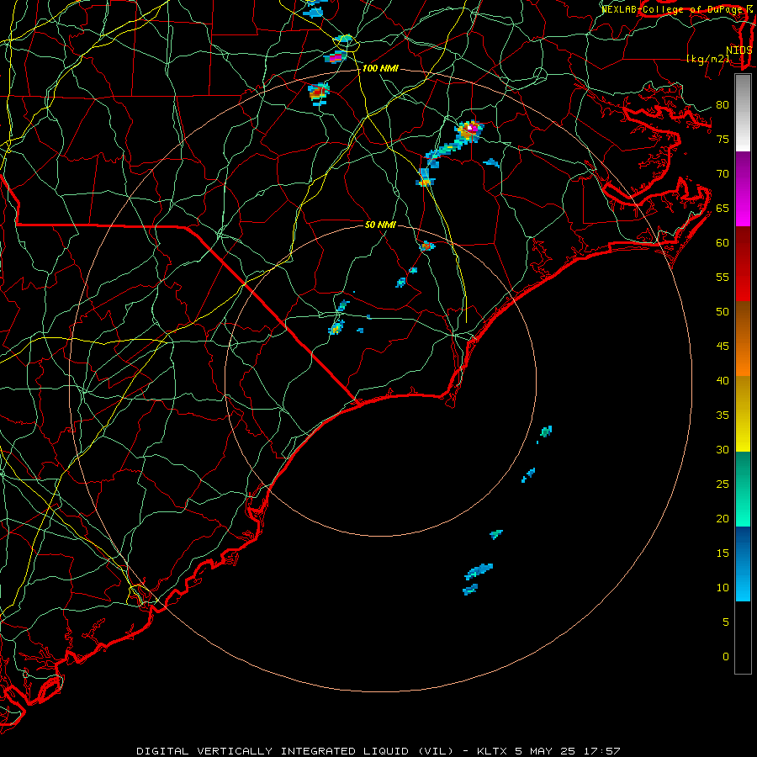Click the storm cell with the white core
Image resolution: width=757 pixels, height=757 pixels.
click(x=469, y=130)
